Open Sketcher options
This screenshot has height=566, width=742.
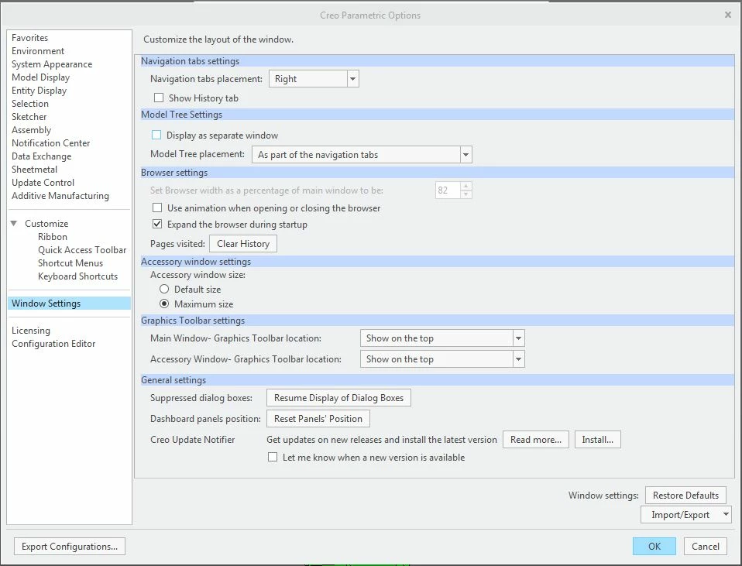click(29, 117)
